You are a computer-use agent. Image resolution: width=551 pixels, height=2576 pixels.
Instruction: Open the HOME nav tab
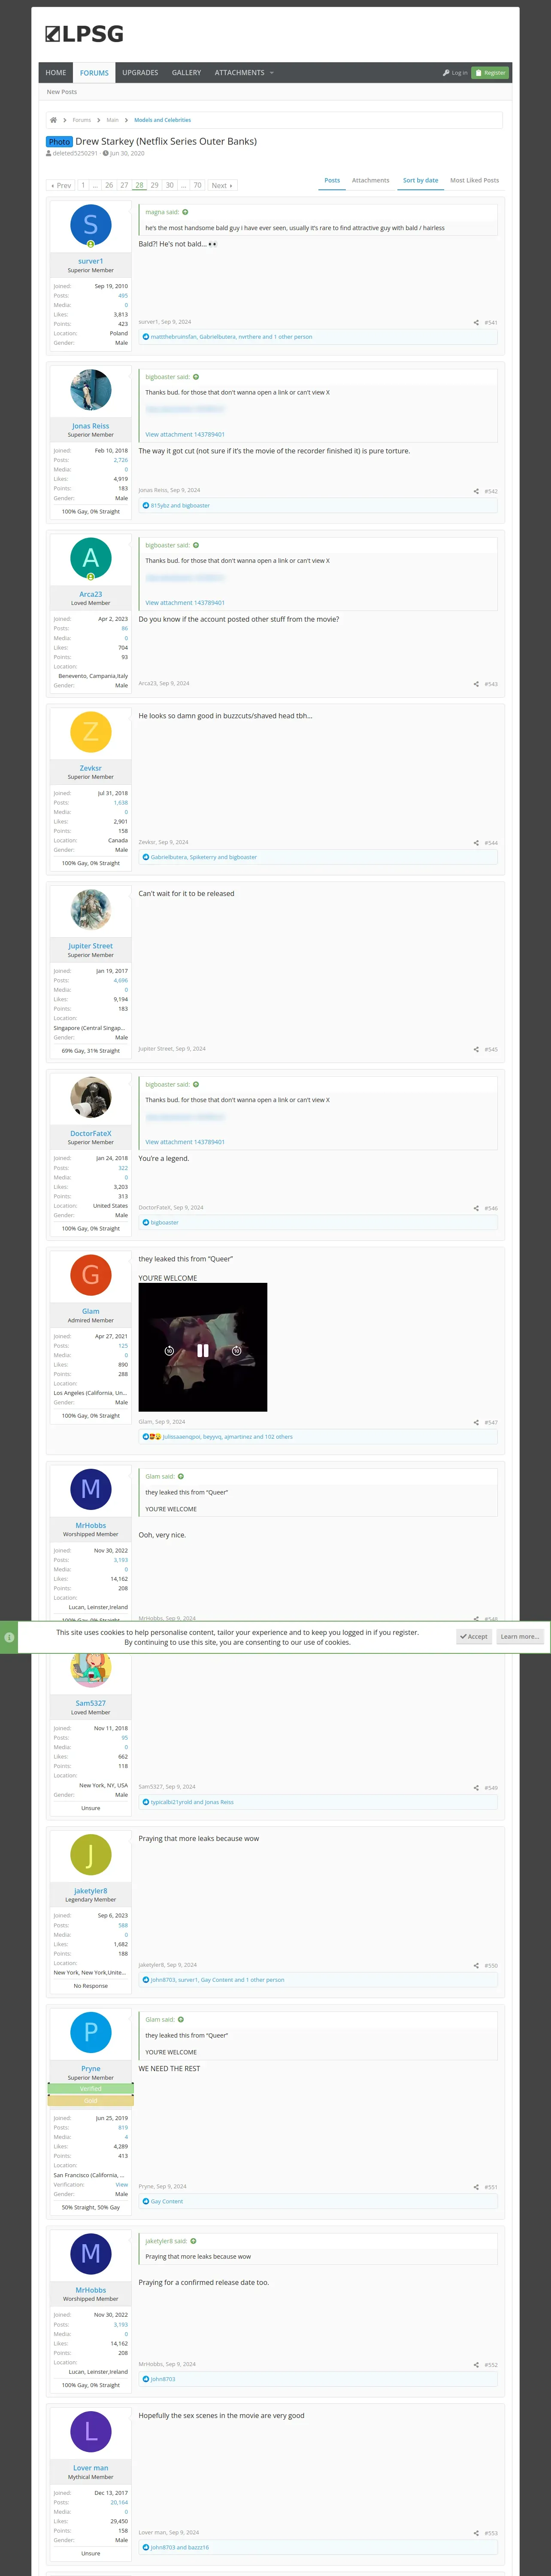(x=56, y=73)
